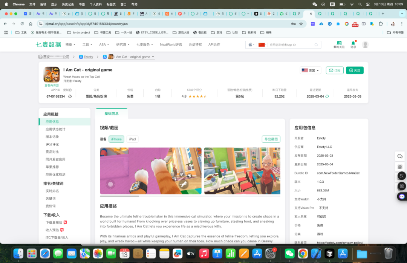Open 竞品对比 in sidebar
This screenshot has width=407, height=263.
pyautogui.click(x=52, y=151)
